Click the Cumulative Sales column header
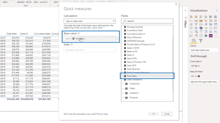This screenshot has width=220, height=123. (42, 34)
